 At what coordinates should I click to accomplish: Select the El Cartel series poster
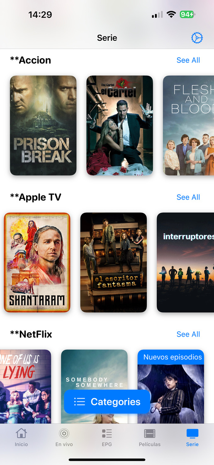pyautogui.click(x=119, y=125)
